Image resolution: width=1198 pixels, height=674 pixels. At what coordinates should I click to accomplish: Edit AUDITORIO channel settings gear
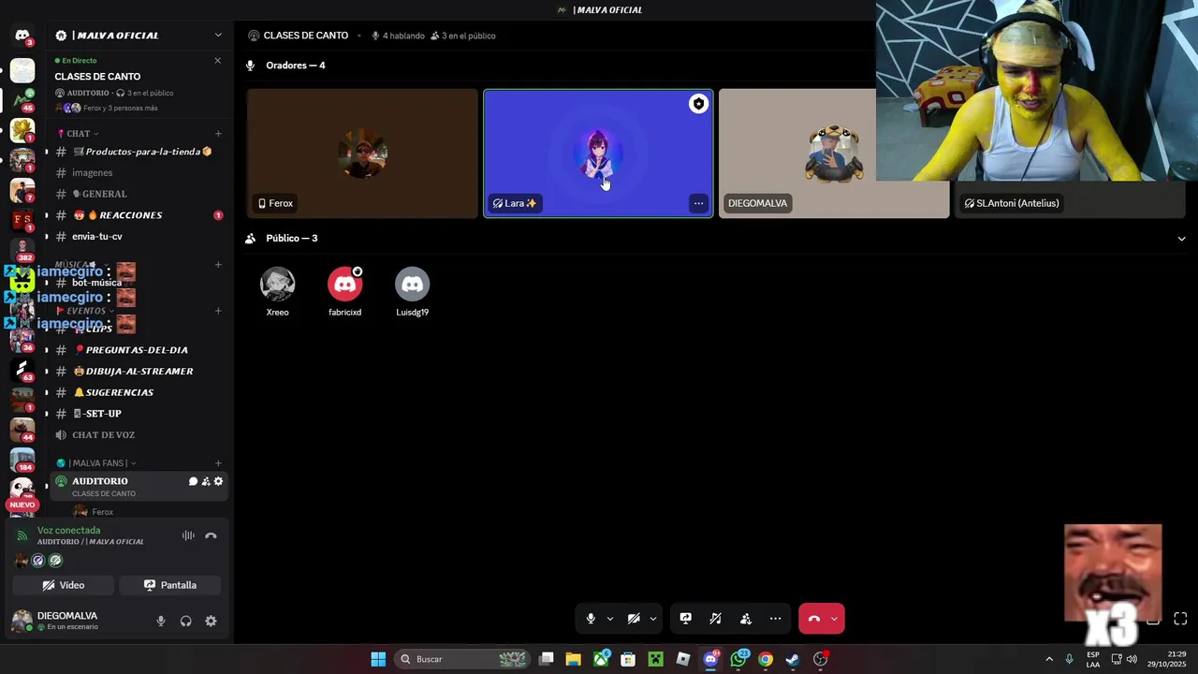[219, 481]
